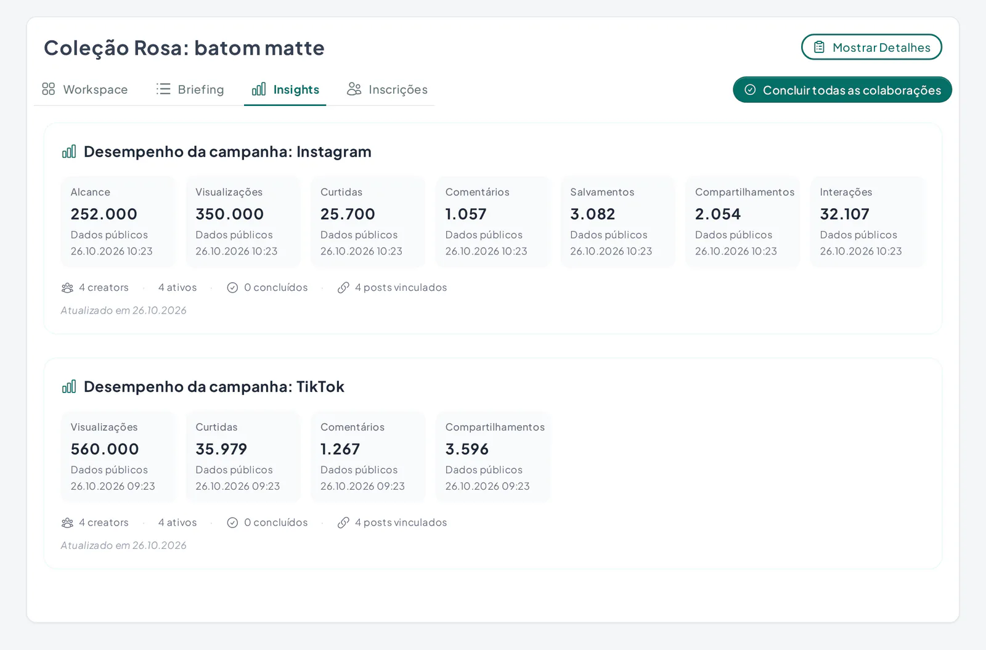Click the concluídos check icon in Instagram section
This screenshot has height=650, width=986.
232,288
